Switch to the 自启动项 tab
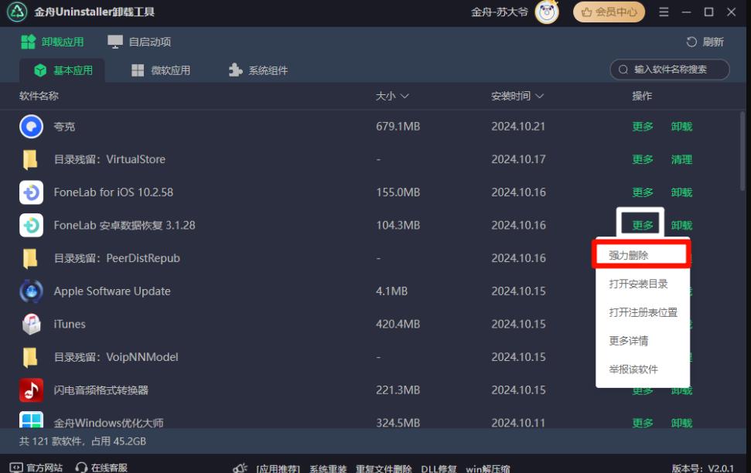Image resolution: width=751 pixels, height=473 pixels. click(139, 43)
